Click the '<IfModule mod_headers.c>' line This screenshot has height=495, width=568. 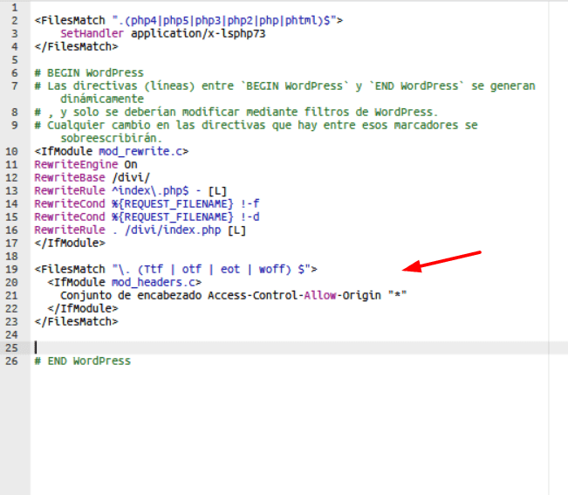coord(124,282)
